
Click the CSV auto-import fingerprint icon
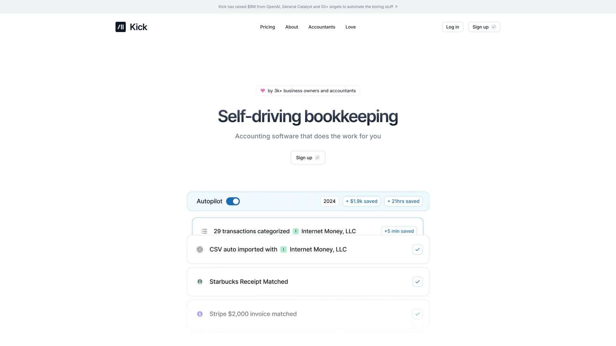pos(200,249)
